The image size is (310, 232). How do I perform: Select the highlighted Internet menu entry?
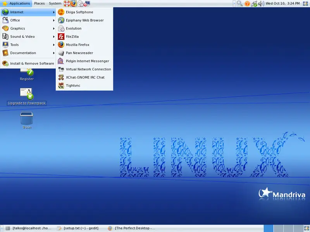pos(28,12)
